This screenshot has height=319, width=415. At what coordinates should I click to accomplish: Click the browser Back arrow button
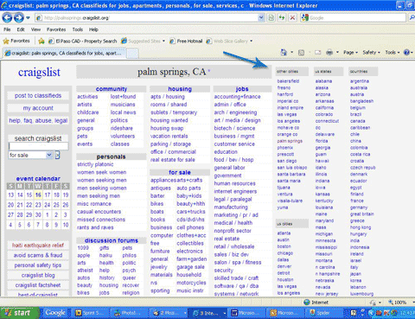click(7, 18)
